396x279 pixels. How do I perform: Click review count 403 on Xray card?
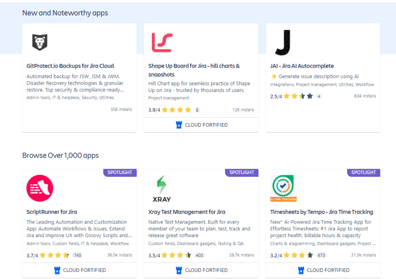pos(200,255)
